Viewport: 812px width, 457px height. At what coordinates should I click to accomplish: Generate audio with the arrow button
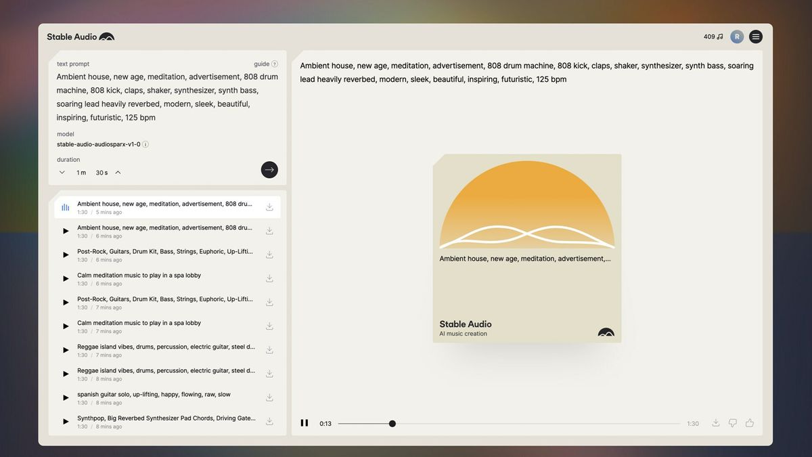(269, 169)
